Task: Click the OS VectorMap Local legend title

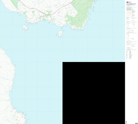Action: (x=131, y=4)
